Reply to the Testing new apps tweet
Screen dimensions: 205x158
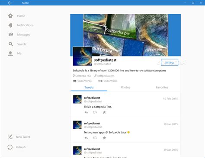(x=86, y=138)
